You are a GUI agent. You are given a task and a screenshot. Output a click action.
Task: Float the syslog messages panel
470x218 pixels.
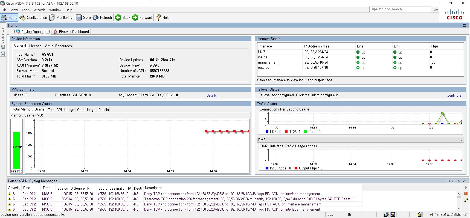point(454,181)
